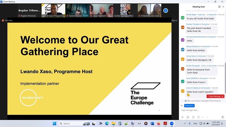Click the message 'Hello from Czech republic!'
Viewport: 226px width, 127px height.
200,92
